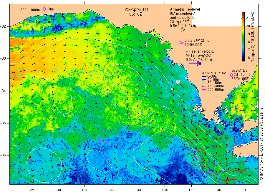Click the 137 longitude axis label
The image size is (265, 194).
pos(245,190)
